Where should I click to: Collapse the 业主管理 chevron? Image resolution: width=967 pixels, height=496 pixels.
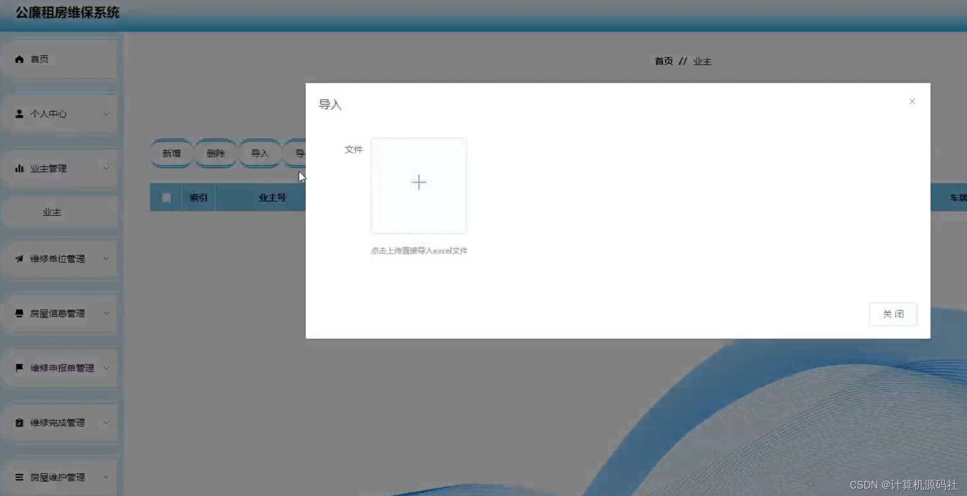click(x=106, y=168)
